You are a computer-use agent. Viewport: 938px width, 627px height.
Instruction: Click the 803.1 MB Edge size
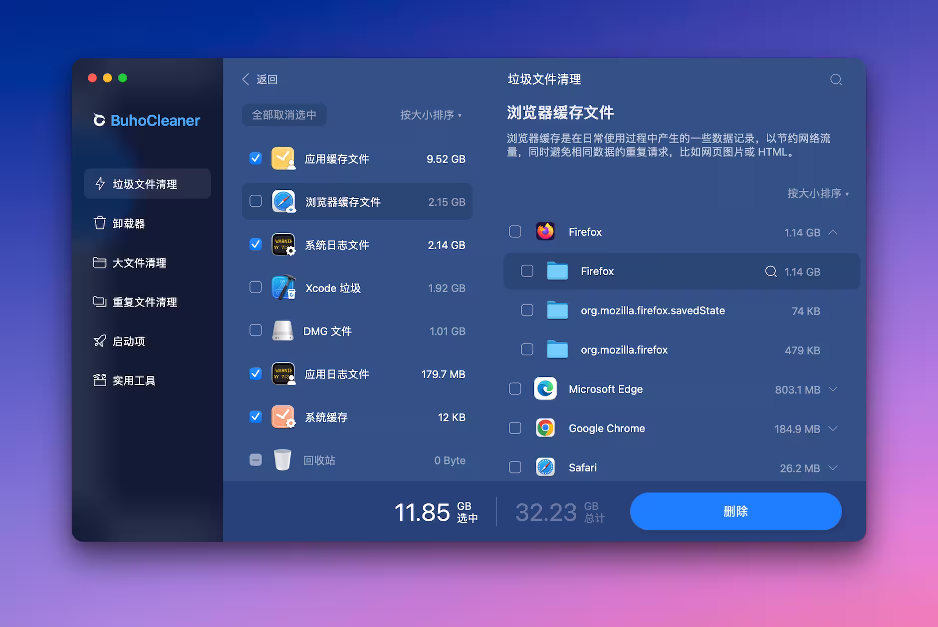797,390
